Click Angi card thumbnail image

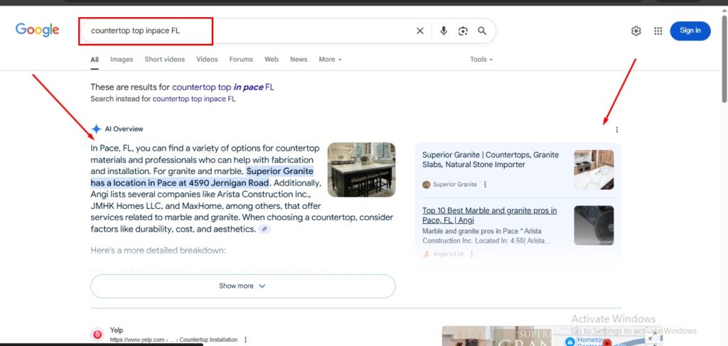(x=594, y=225)
